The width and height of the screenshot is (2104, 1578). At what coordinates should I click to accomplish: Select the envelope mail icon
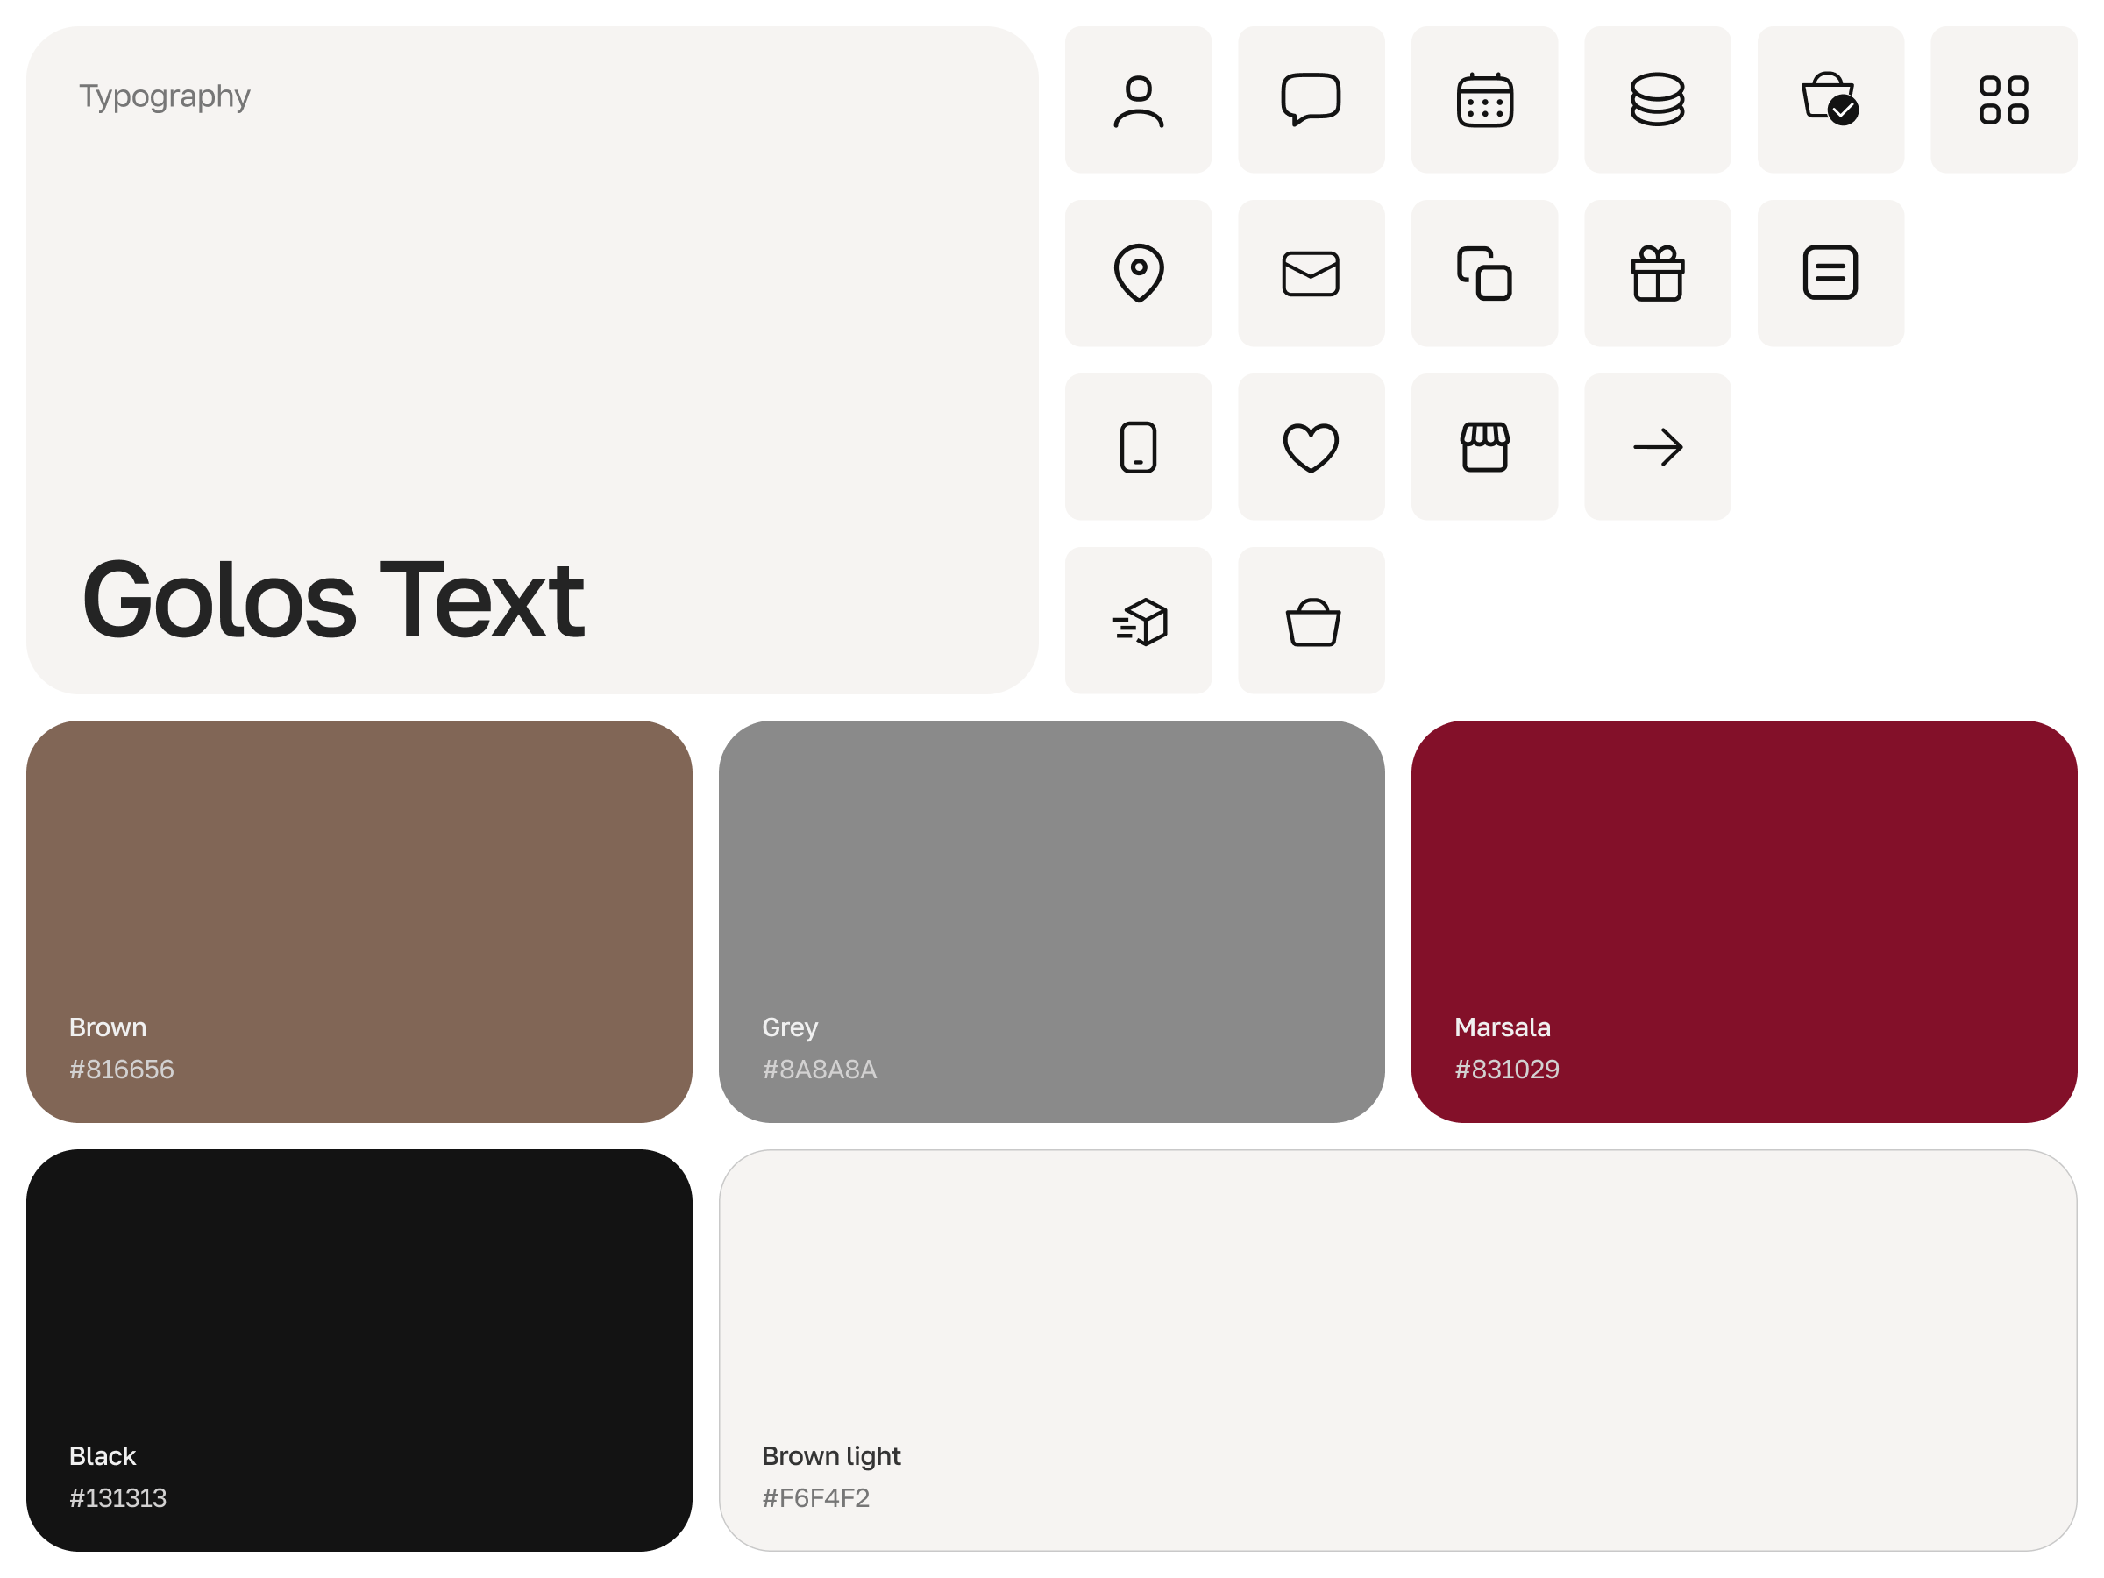pyautogui.click(x=1311, y=273)
